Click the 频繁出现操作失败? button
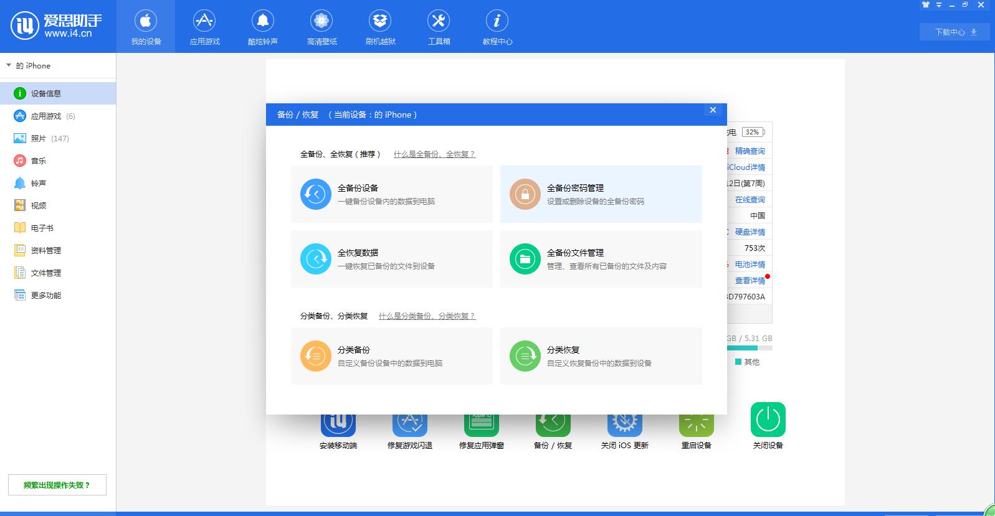Image resolution: width=995 pixels, height=516 pixels. coord(57,485)
